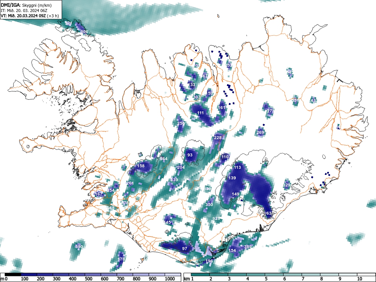Image resolution: width=376 pixels, height=282 pixels.
Task: Click the '1000' label on the metre legend
Action: click(170, 279)
